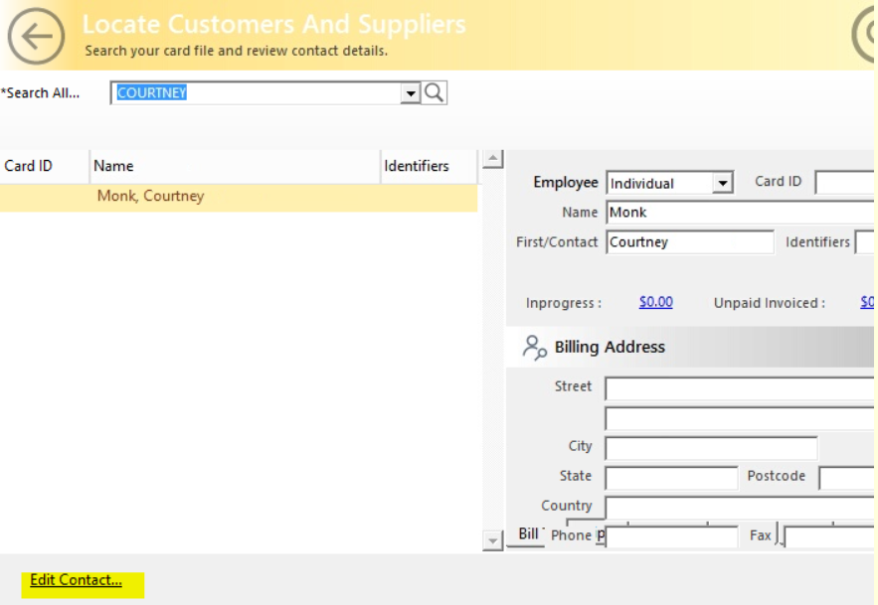Image resolution: width=878 pixels, height=605 pixels.
Task: Click the Postcode input field
Action: tap(846, 478)
